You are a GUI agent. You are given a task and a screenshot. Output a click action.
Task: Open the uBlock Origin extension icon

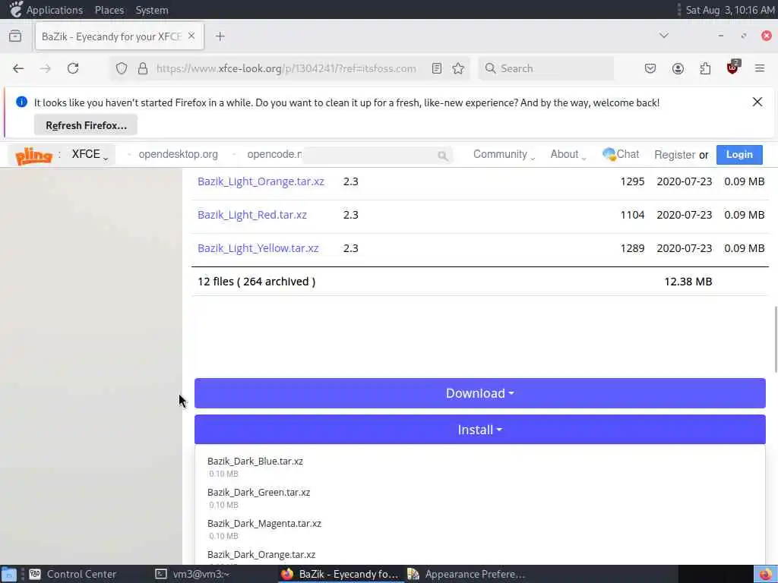[733, 68]
